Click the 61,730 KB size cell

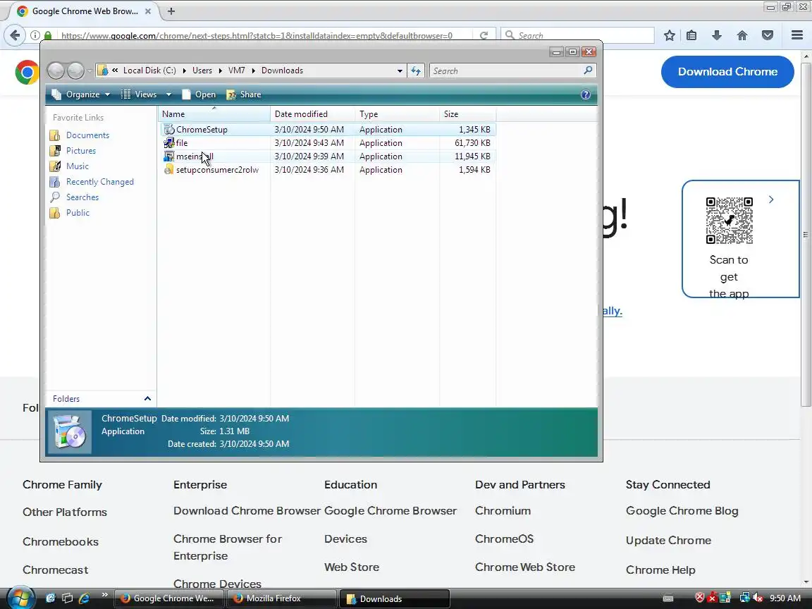[x=472, y=143]
